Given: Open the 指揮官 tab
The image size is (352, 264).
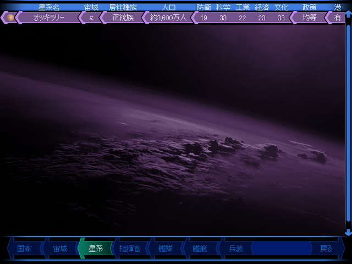Looking at the screenshot, I should point(130,249).
